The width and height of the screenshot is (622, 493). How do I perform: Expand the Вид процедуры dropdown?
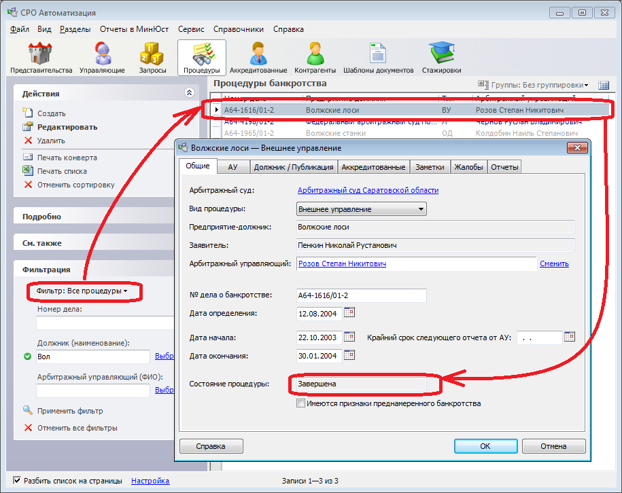tap(421, 209)
